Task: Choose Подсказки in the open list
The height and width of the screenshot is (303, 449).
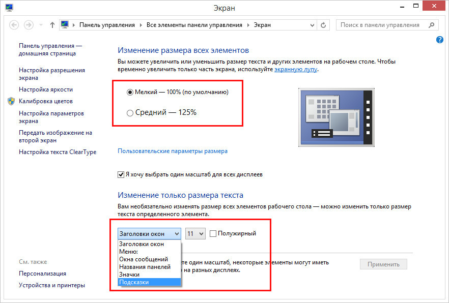Action: coord(149,282)
